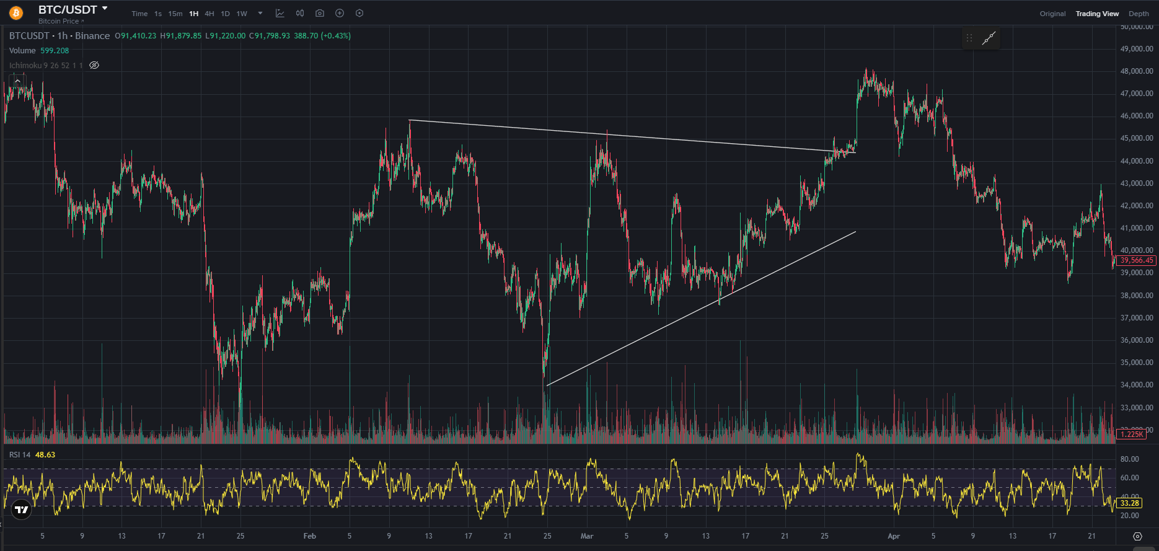
Task: Expand the BTC/USDT pair selector dropdown
Action: 105,9
